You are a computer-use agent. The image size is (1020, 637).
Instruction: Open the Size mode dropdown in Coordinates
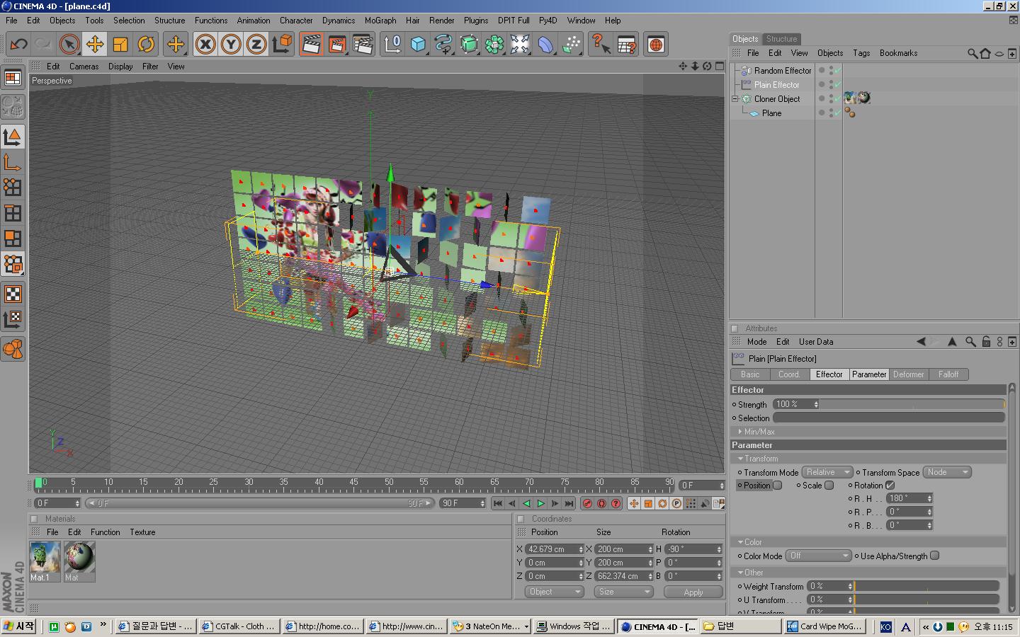pyautogui.click(x=623, y=592)
